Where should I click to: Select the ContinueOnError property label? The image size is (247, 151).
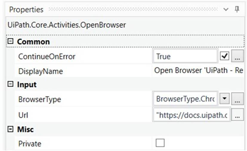[47, 56]
